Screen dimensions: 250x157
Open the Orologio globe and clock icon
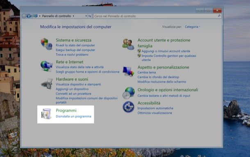point(129,93)
